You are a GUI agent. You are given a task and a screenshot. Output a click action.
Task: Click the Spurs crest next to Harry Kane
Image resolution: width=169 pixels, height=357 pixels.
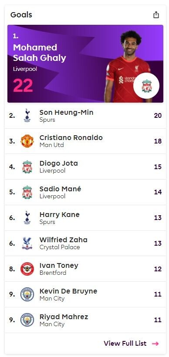pyautogui.click(x=27, y=218)
